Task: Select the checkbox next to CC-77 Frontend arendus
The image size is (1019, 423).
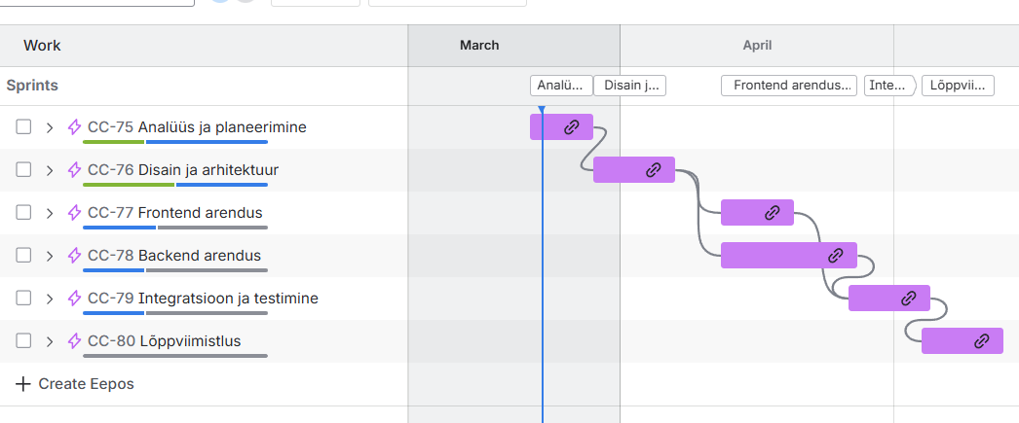Action: [x=24, y=213]
